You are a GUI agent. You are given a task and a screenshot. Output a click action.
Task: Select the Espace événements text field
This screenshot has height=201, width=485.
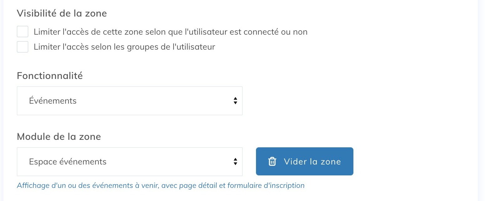67,161
